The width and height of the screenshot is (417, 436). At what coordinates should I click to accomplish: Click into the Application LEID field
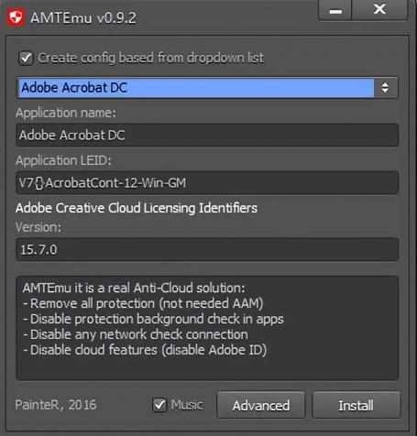[x=207, y=183]
